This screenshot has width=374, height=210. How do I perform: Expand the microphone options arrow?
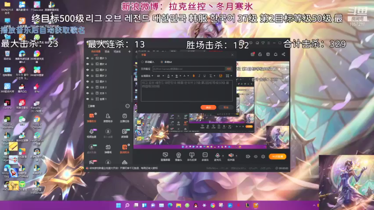(223, 156)
